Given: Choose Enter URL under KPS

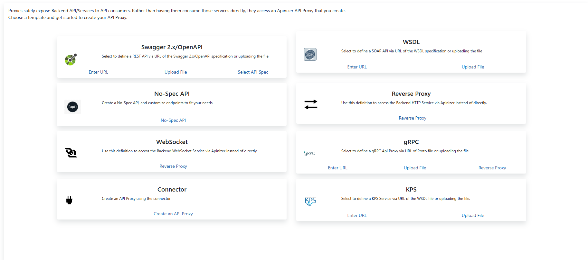Looking at the screenshot, I should pyautogui.click(x=357, y=215).
